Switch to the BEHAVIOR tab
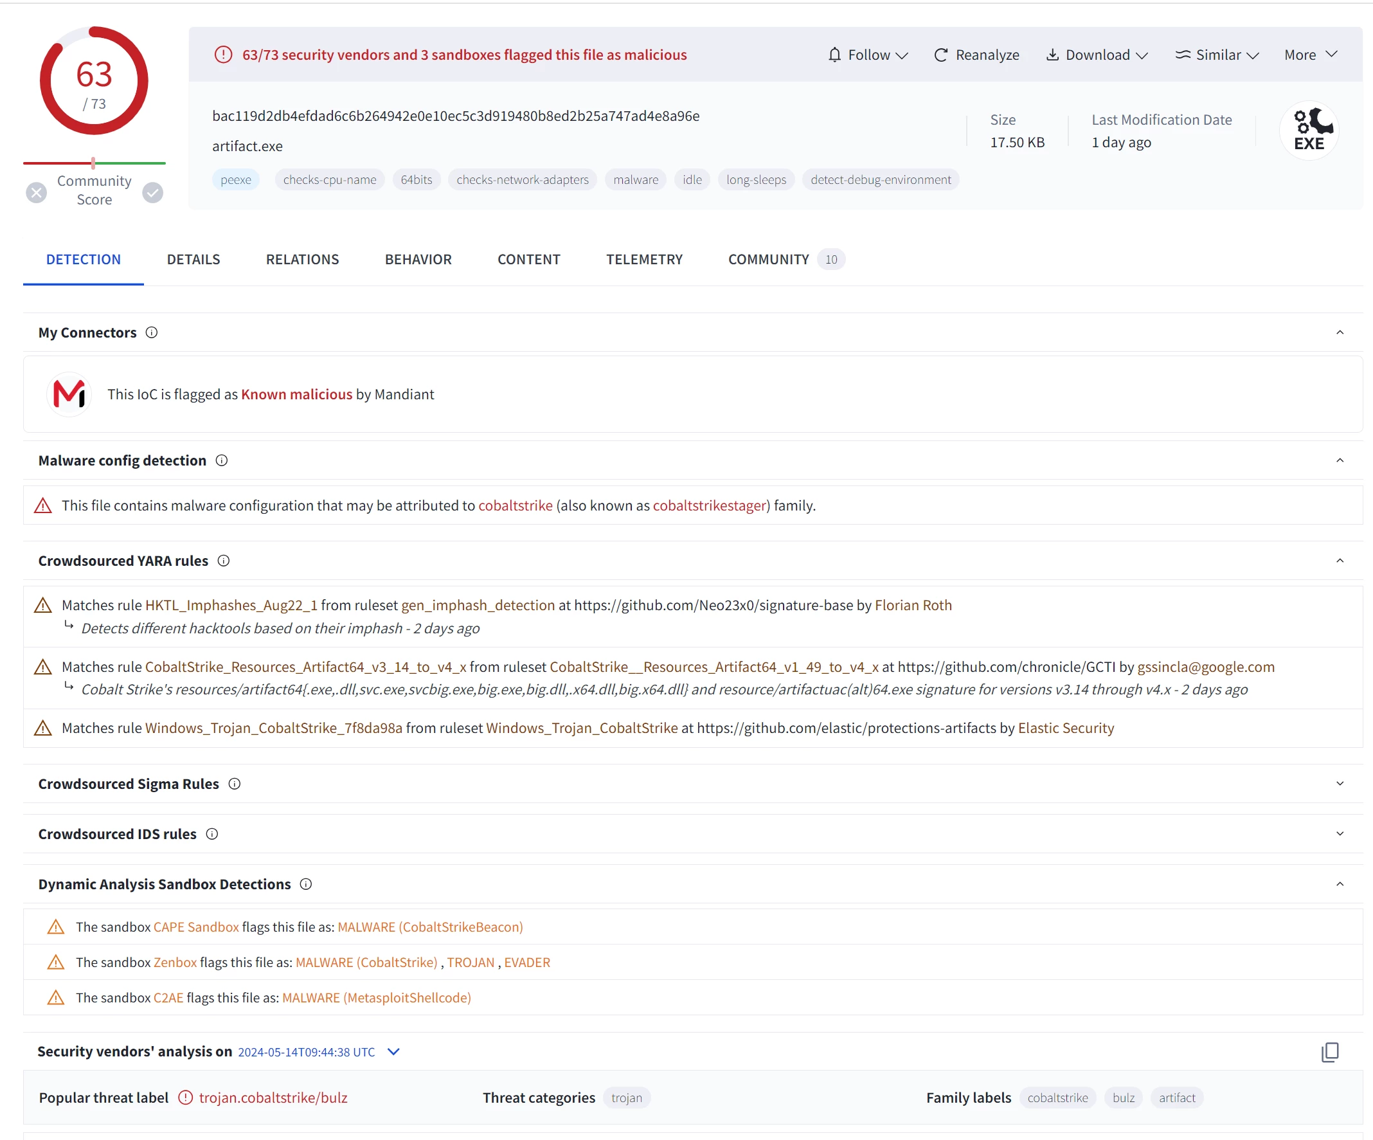 pos(418,260)
